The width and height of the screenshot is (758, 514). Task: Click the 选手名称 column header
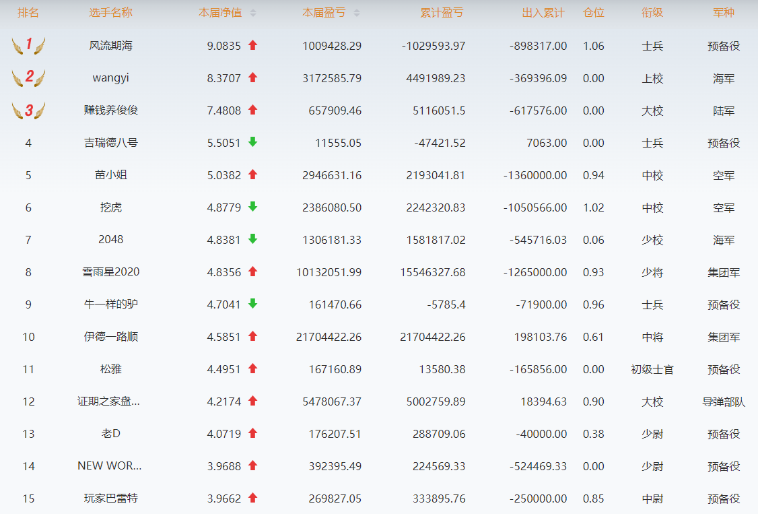point(110,13)
